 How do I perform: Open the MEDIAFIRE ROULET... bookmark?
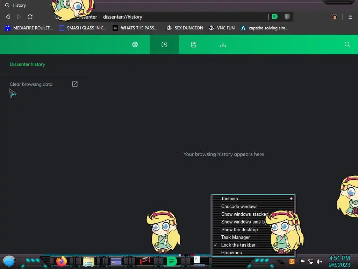(x=29, y=28)
